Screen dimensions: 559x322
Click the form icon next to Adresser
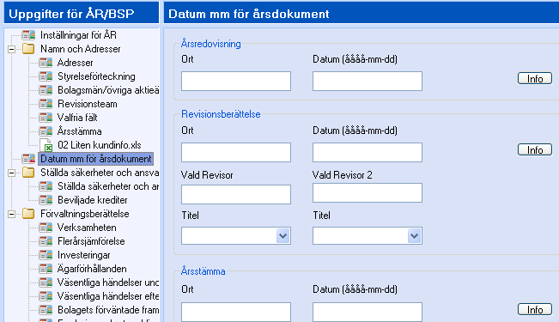coord(46,63)
